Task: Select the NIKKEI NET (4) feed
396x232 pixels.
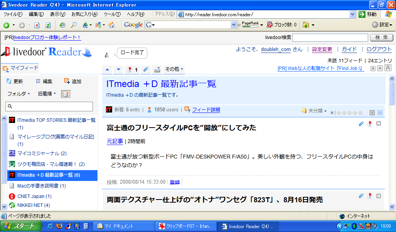Action: coord(33,205)
